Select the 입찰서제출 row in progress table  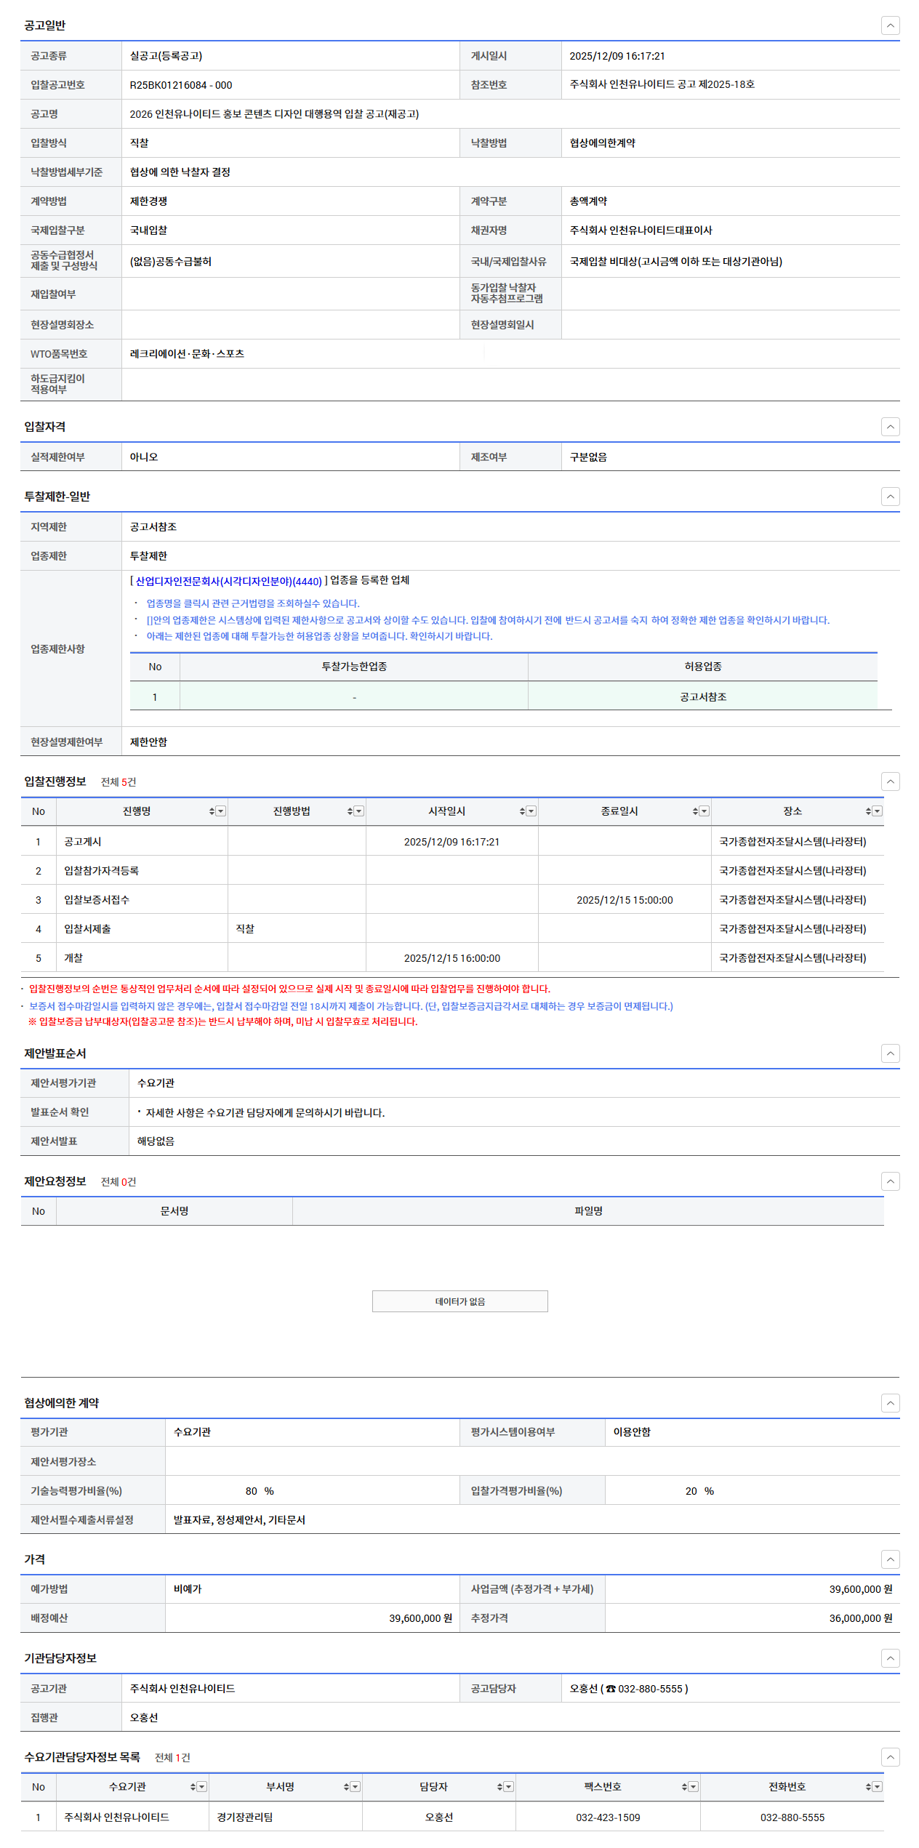click(x=87, y=929)
